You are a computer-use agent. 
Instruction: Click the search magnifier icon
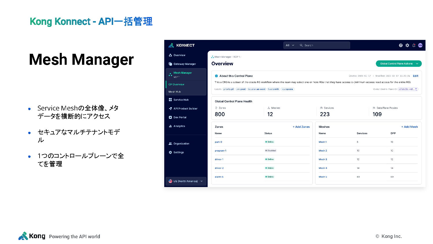pos(301,45)
